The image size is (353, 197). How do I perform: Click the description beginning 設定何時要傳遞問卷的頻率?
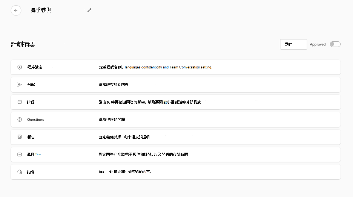click(149, 102)
